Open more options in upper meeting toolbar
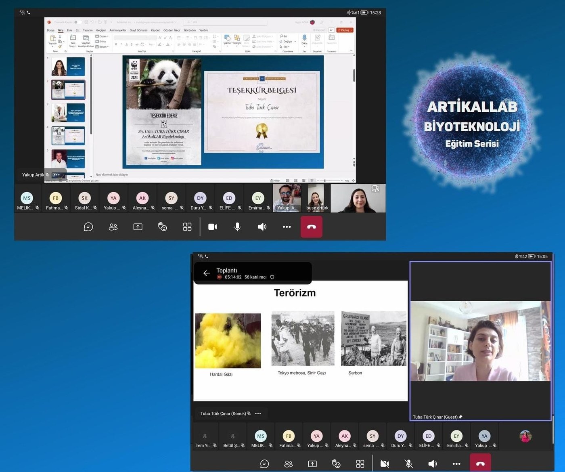The image size is (565, 472). coord(287,227)
